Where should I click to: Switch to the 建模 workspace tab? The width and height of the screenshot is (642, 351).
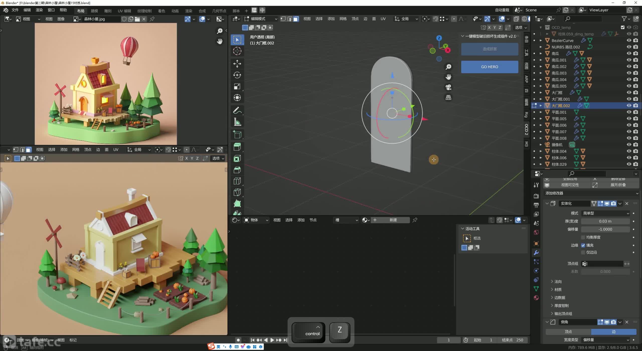pyautogui.click(x=94, y=11)
